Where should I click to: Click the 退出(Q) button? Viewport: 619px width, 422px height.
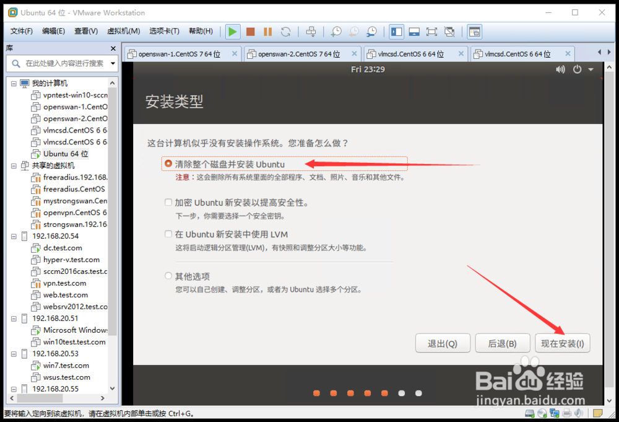(x=443, y=343)
